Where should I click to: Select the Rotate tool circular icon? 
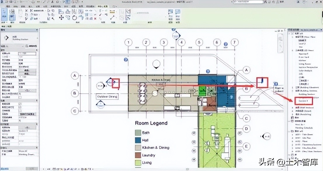[x=74, y=18]
